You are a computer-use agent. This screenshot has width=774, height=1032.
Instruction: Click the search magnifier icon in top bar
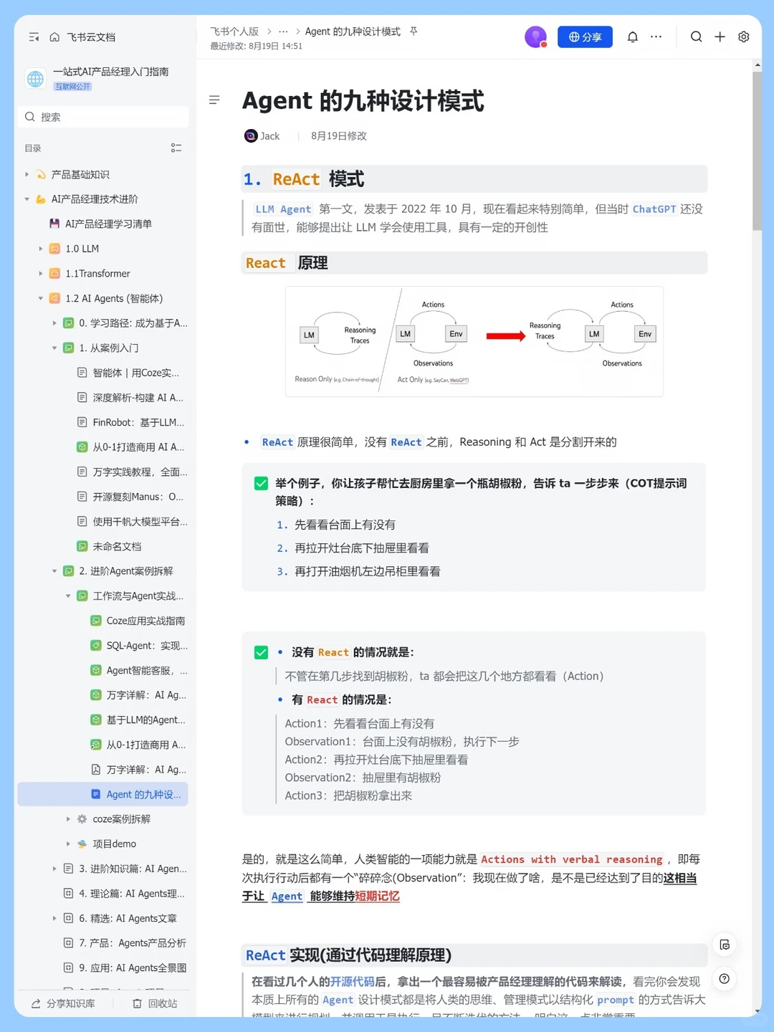coord(696,37)
